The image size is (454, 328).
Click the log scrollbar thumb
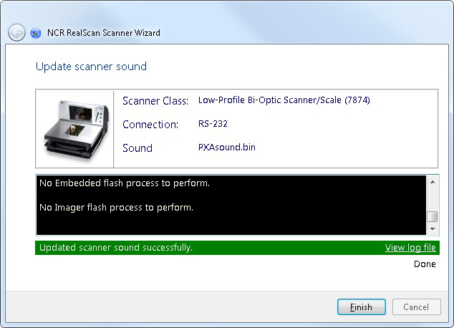[x=432, y=217]
